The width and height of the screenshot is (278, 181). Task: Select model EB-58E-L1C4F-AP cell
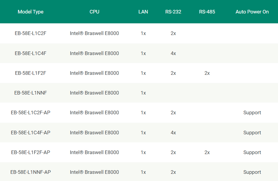tap(30, 133)
